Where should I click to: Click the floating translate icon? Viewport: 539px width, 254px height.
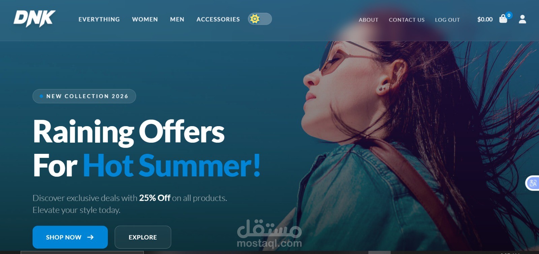click(x=533, y=183)
